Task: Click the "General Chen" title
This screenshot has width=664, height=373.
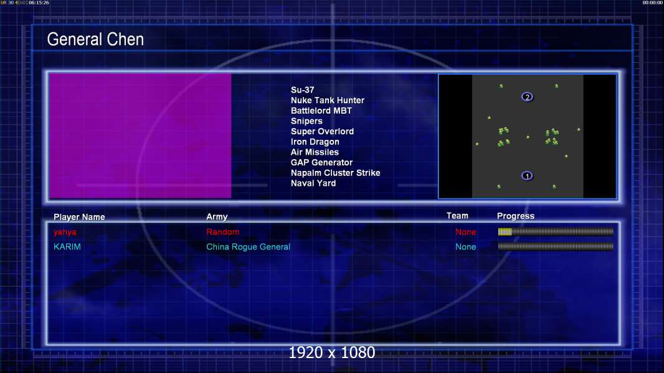Action: [x=95, y=39]
